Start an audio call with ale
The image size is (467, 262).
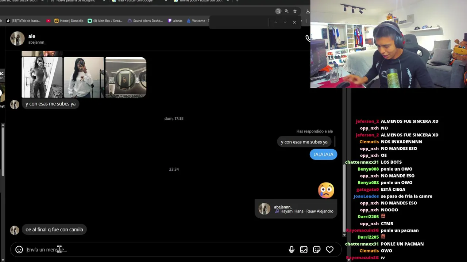coord(308,38)
